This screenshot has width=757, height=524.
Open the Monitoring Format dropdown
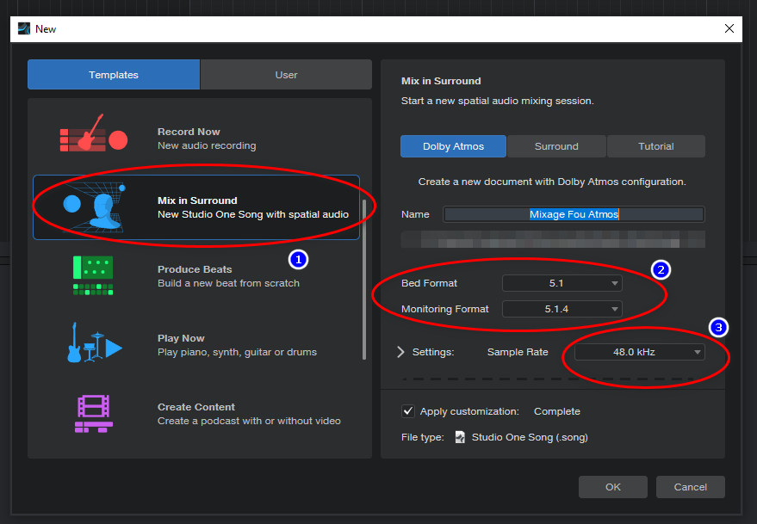562,309
